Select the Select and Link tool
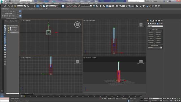 click(x=9, y=6)
